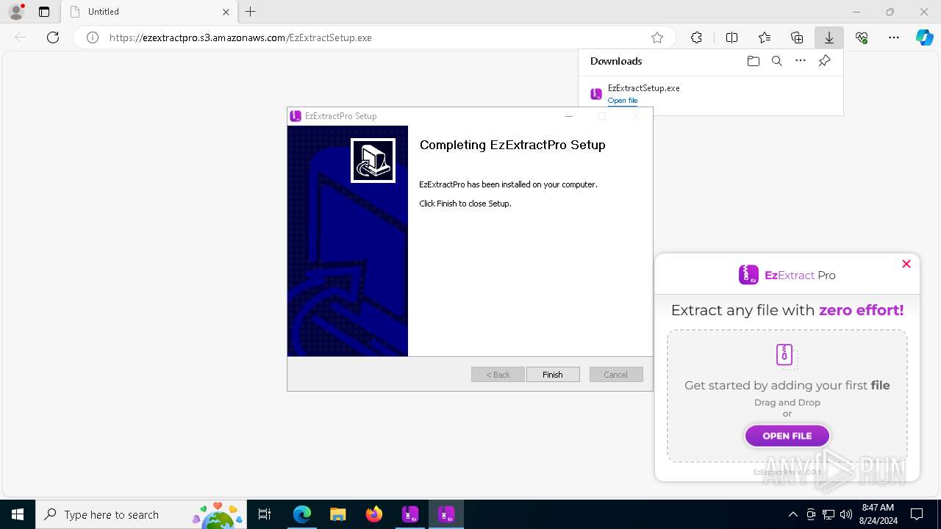Click Finish in EzExtractPro Setup
Screen dimensions: 941x529
point(553,375)
